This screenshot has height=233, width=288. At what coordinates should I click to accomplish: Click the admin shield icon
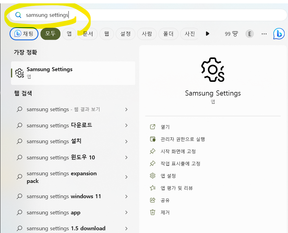(153, 139)
